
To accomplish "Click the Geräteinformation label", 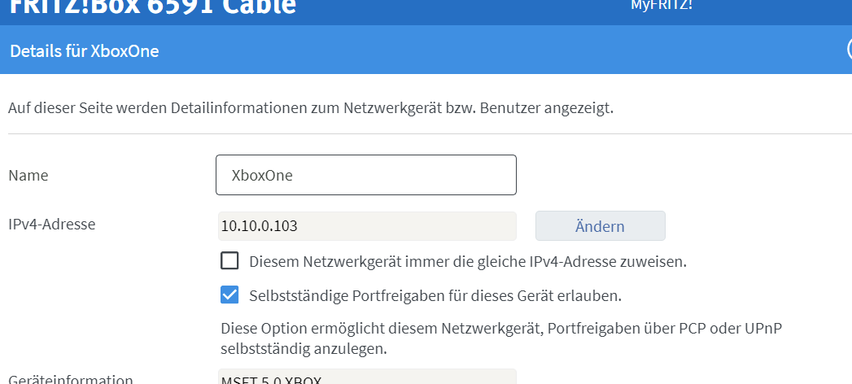I will pyautogui.click(x=71, y=379).
